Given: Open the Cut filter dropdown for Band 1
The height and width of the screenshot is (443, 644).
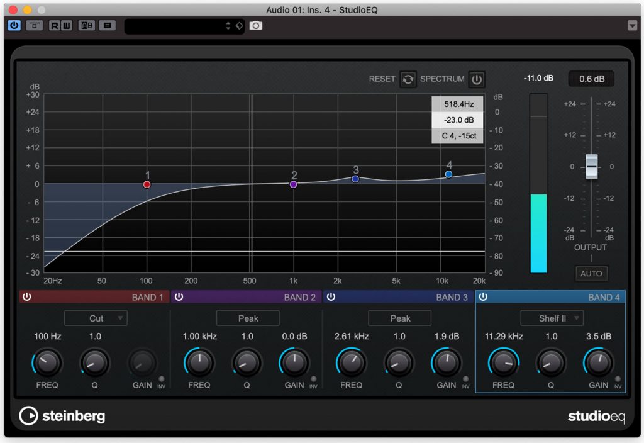Looking at the screenshot, I should click(95, 318).
